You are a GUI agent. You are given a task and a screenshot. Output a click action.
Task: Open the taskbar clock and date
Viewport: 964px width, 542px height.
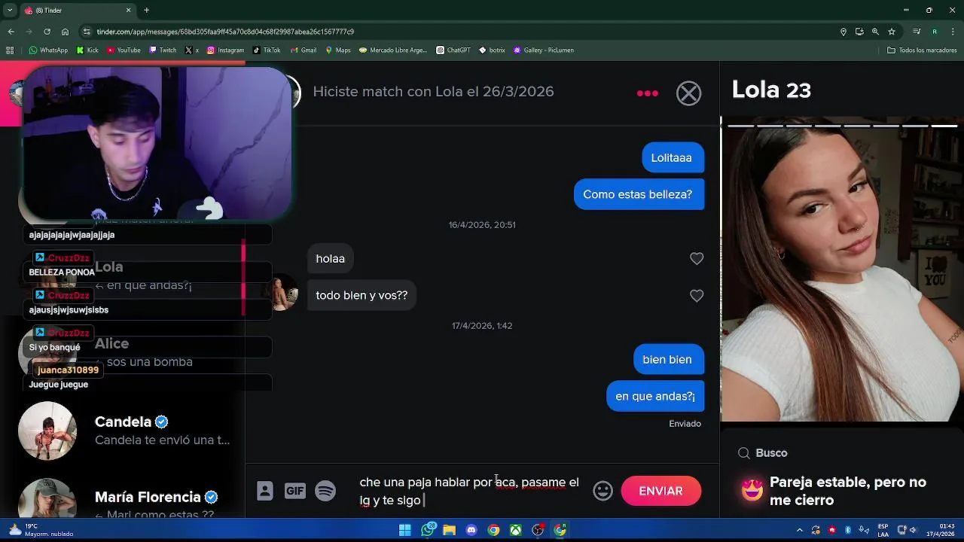coord(941,530)
